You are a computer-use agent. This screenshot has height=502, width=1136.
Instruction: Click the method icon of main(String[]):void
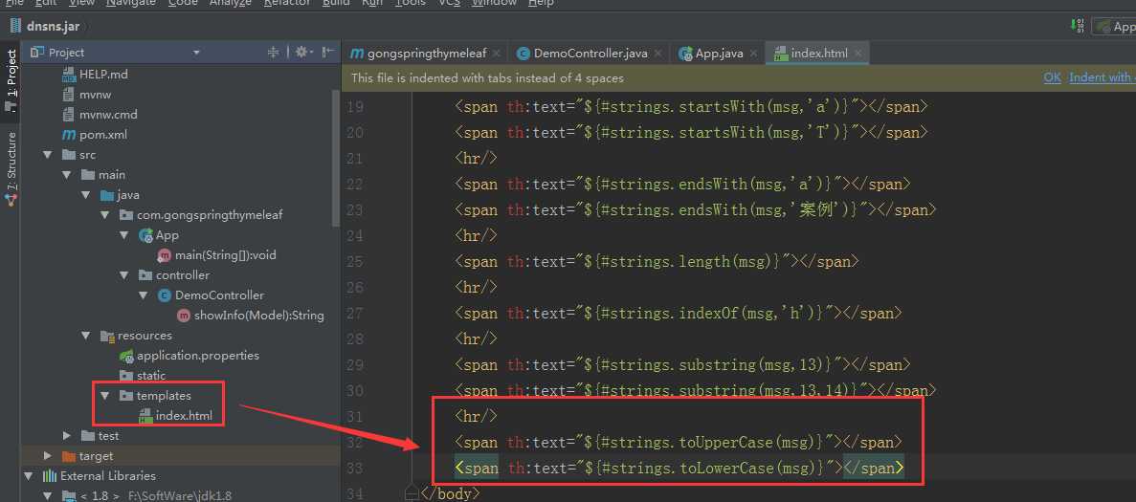(x=165, y=255)
